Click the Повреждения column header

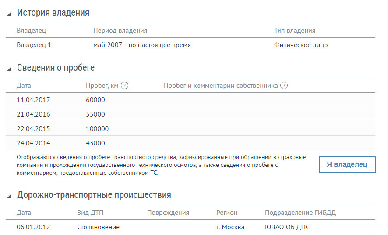point(168,213)
